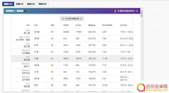Click the 左右滑动查看数据 hint button
Viewport: 169px width, 93px height.
(72, 19)
